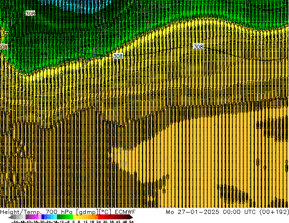The image size is (289, 223).
Task: Click the cyan swatch at -18 on the legend
Action: [x=56, y=217]
